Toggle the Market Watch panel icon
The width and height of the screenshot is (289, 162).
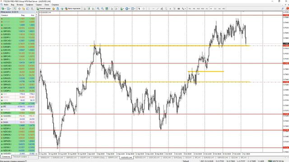[15, 9]
